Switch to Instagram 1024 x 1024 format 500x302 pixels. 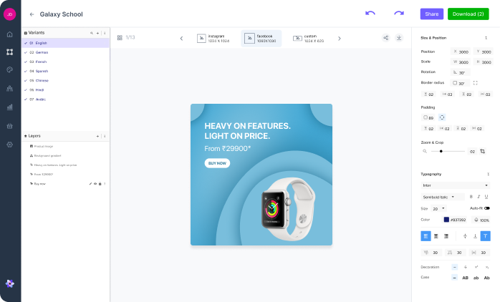click(213, 39)
